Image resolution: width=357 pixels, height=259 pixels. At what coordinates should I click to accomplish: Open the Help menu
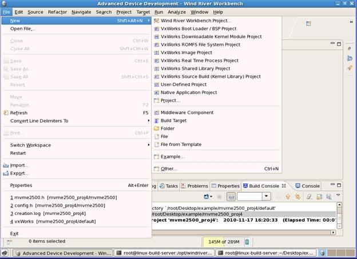point(218,12)
